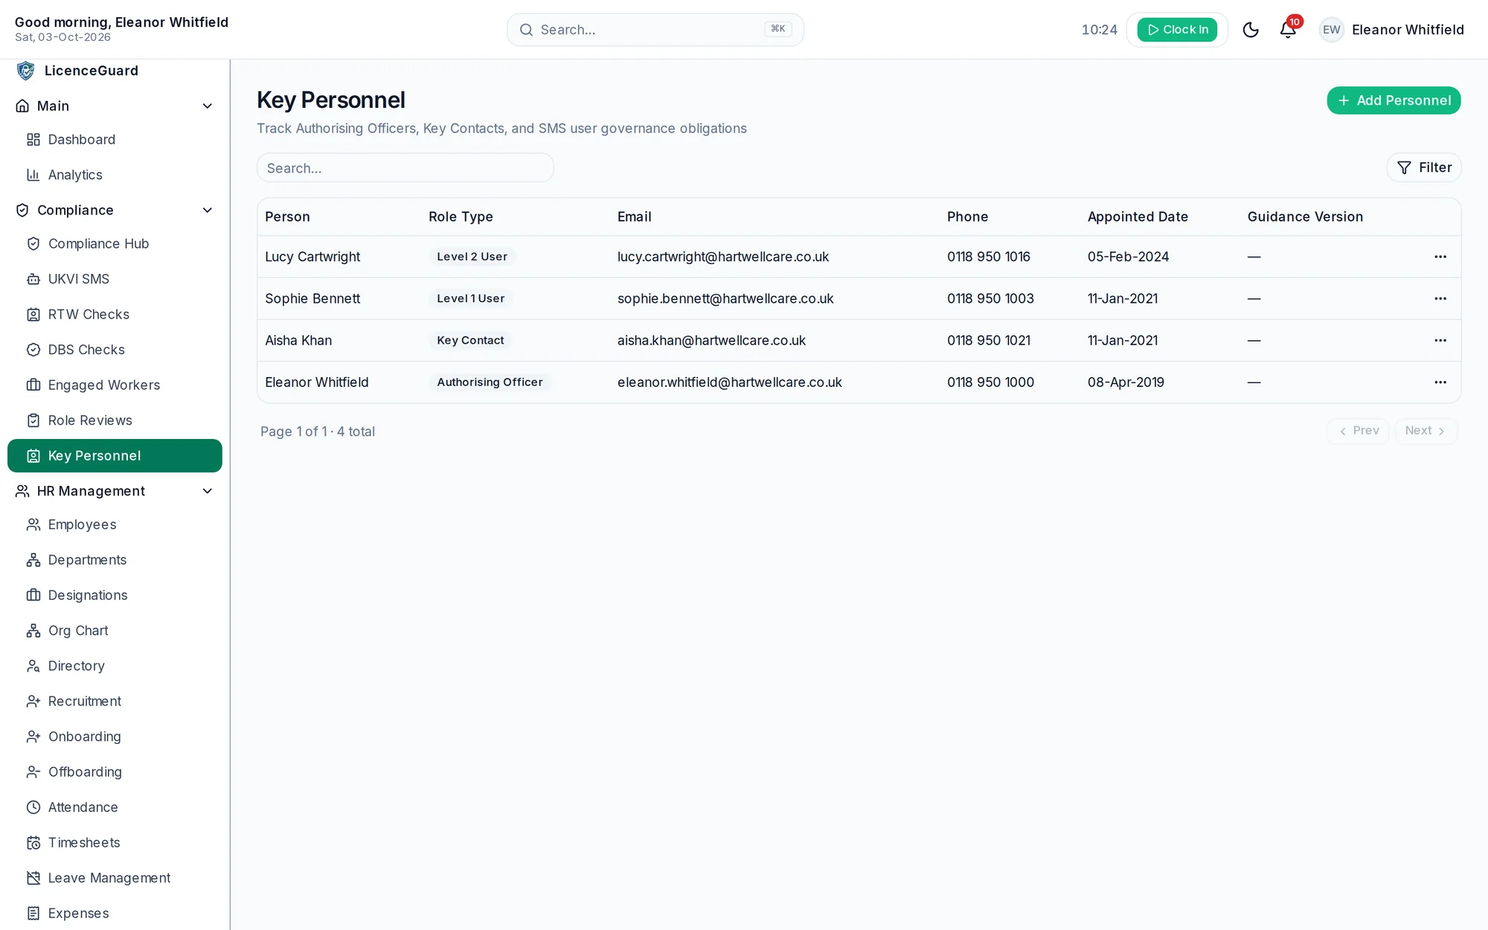Click the Attendance clock icon

tap(33, 807)
